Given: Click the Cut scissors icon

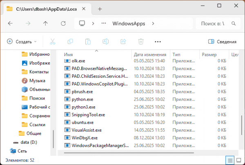Looking at the screenshot, I should pos(53,42).
